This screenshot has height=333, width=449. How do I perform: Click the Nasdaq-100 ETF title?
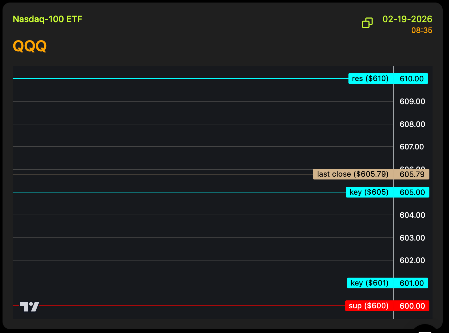(47, 19)
